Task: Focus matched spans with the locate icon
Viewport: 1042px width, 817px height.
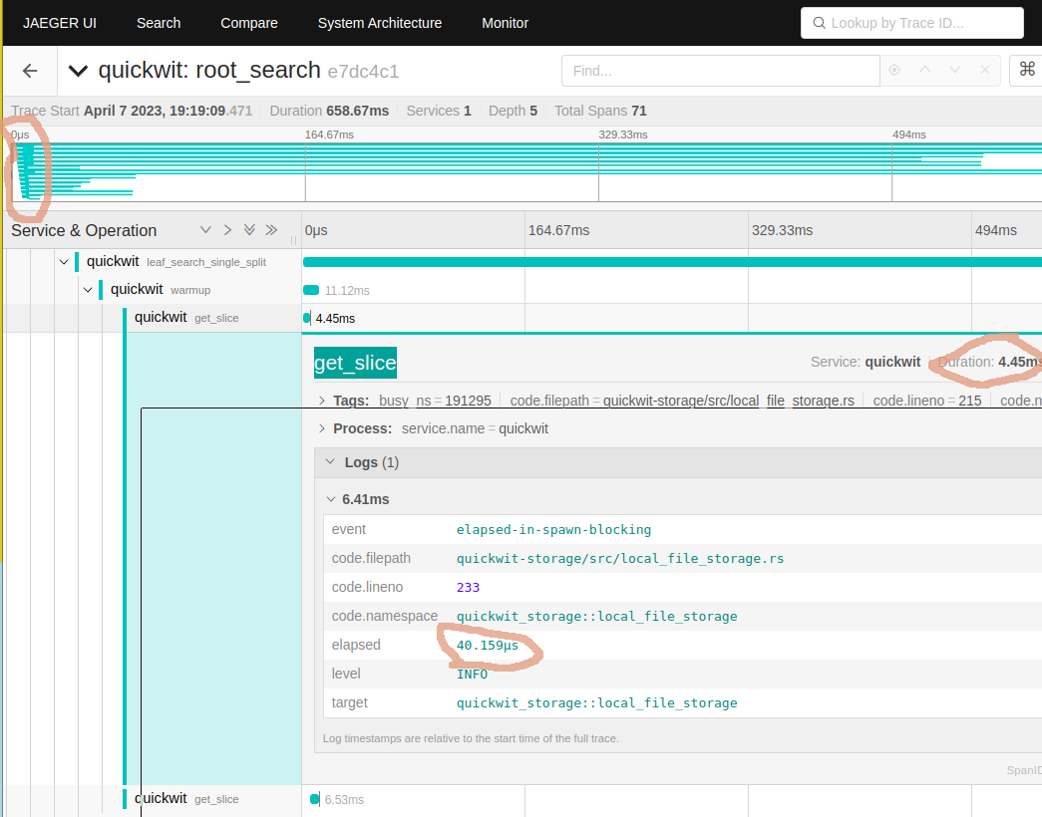Action: [x=894, y=70]
